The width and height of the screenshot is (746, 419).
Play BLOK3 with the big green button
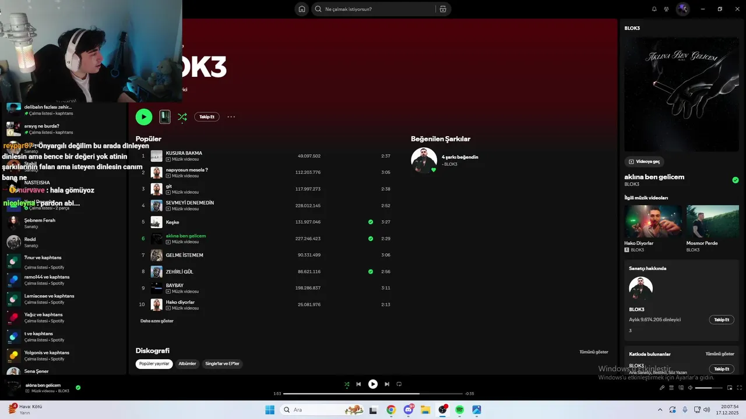point(144,117)
